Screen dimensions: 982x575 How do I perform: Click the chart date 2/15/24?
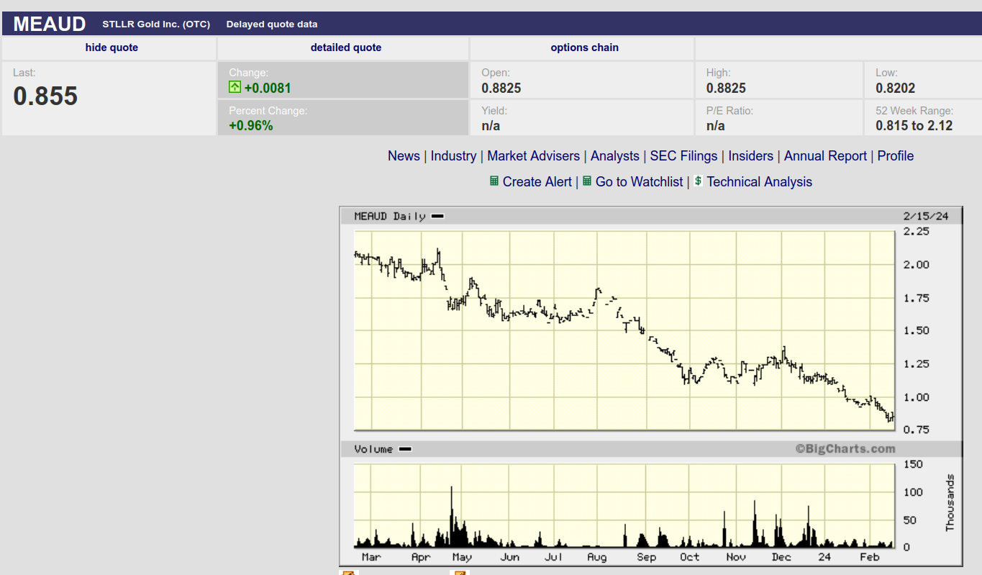pyautogui.click(x=926, y=216)
